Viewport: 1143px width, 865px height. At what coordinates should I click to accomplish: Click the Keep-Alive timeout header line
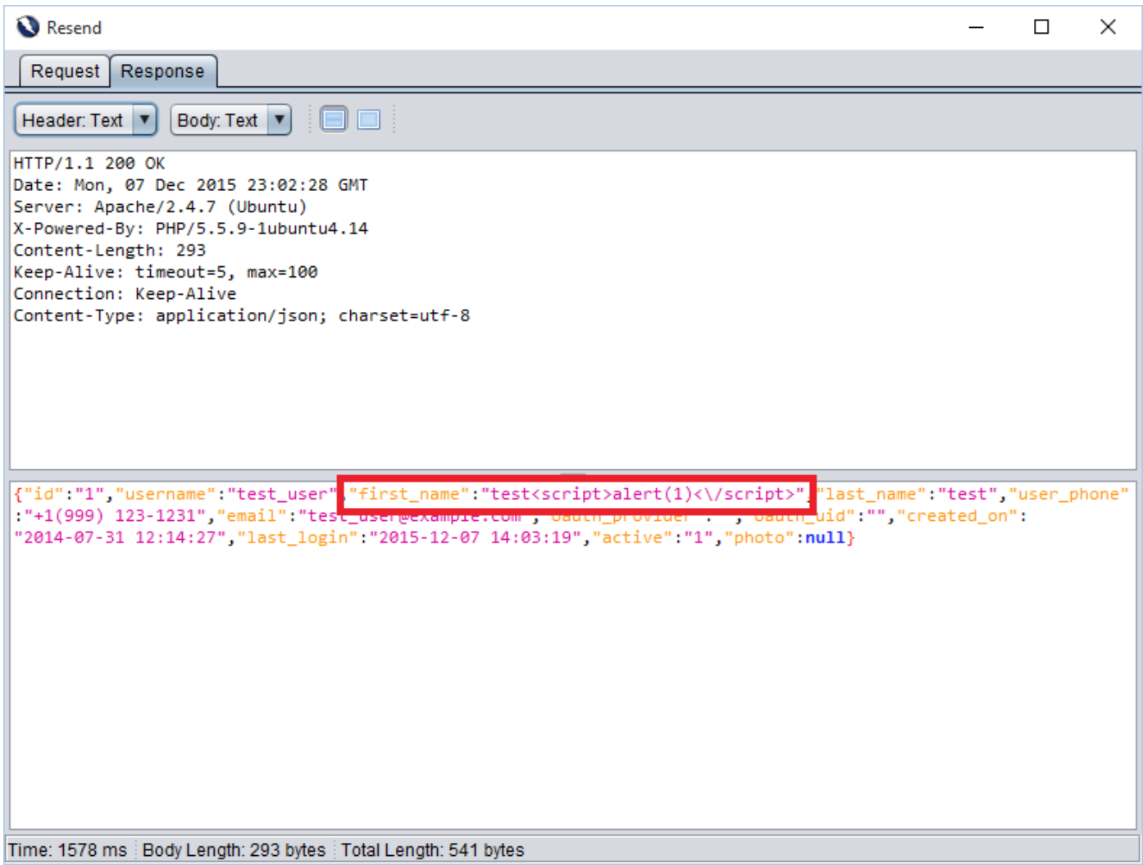pos(165,272)
